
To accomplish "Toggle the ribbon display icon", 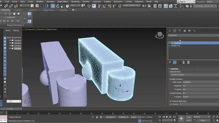I will click(x=166, y=6).
